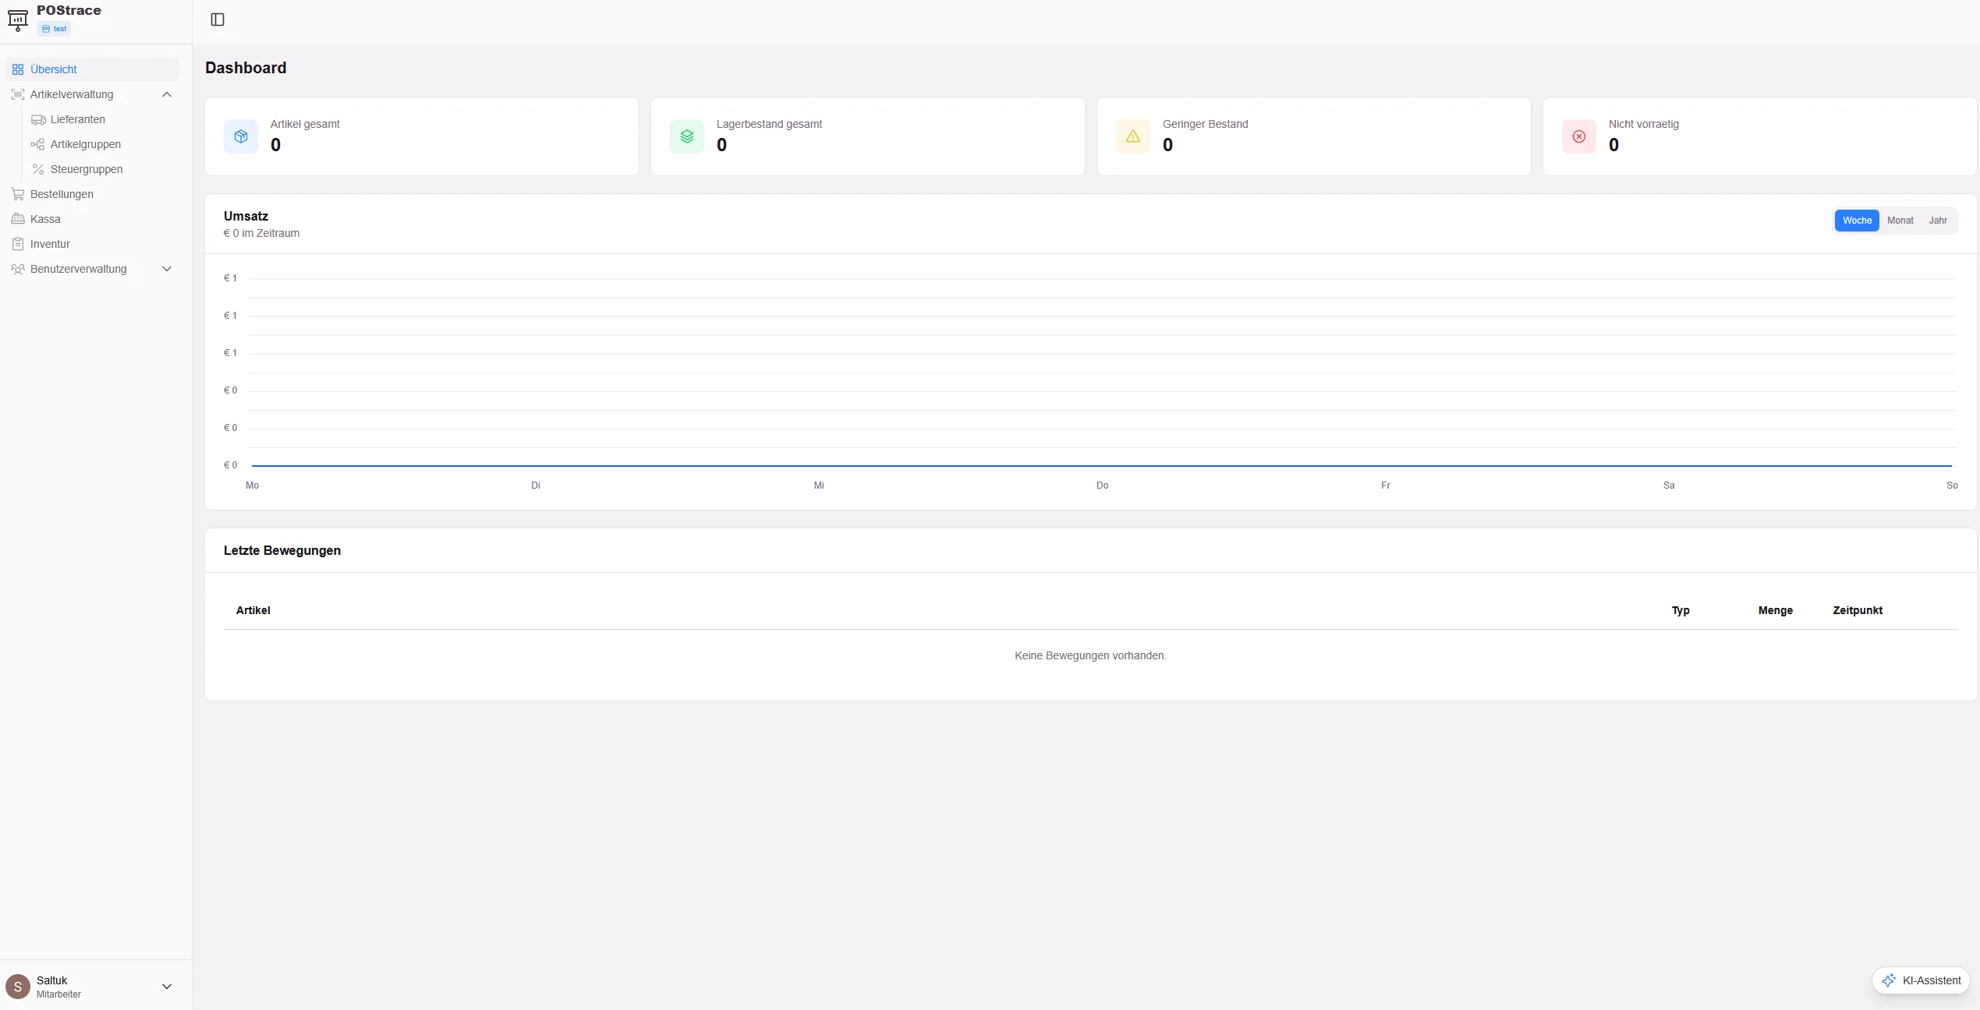
Task: Click the yellow warning icon for Geringer Bestand
Action: 1133,136
